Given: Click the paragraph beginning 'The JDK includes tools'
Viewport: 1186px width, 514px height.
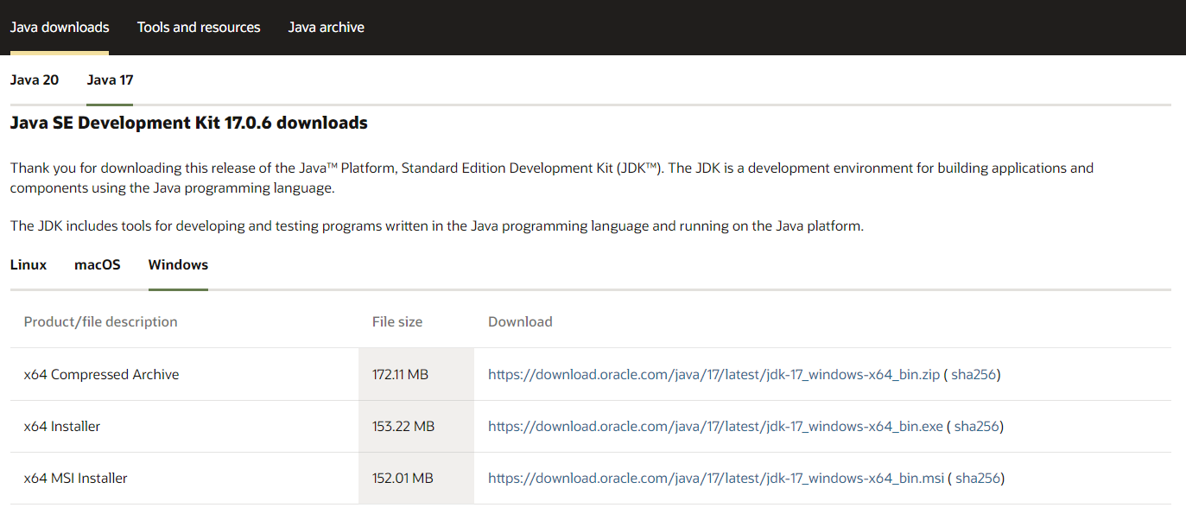Looking at the screenshot, I should pos(437,226).
